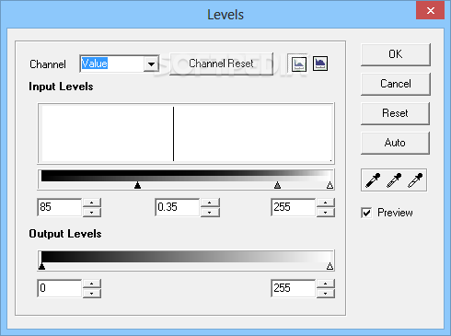Decrease the input white level 255 value

pyautogui.click(x=326, y=212)
